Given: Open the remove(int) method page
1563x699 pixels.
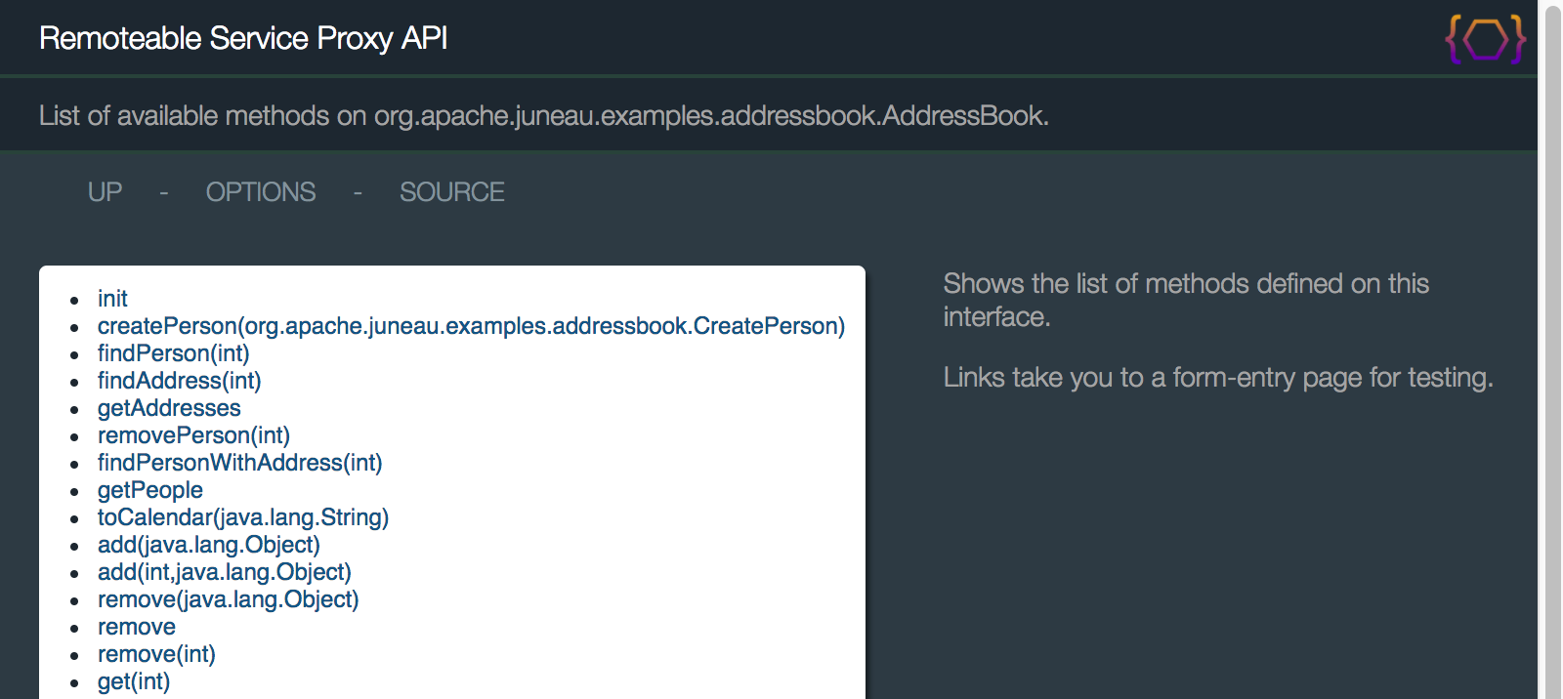Looking at the screenshot, I should click(156, 654).
